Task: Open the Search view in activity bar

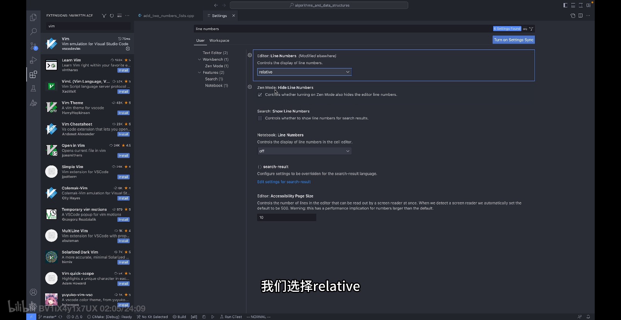Action: (x=33, y=32)
